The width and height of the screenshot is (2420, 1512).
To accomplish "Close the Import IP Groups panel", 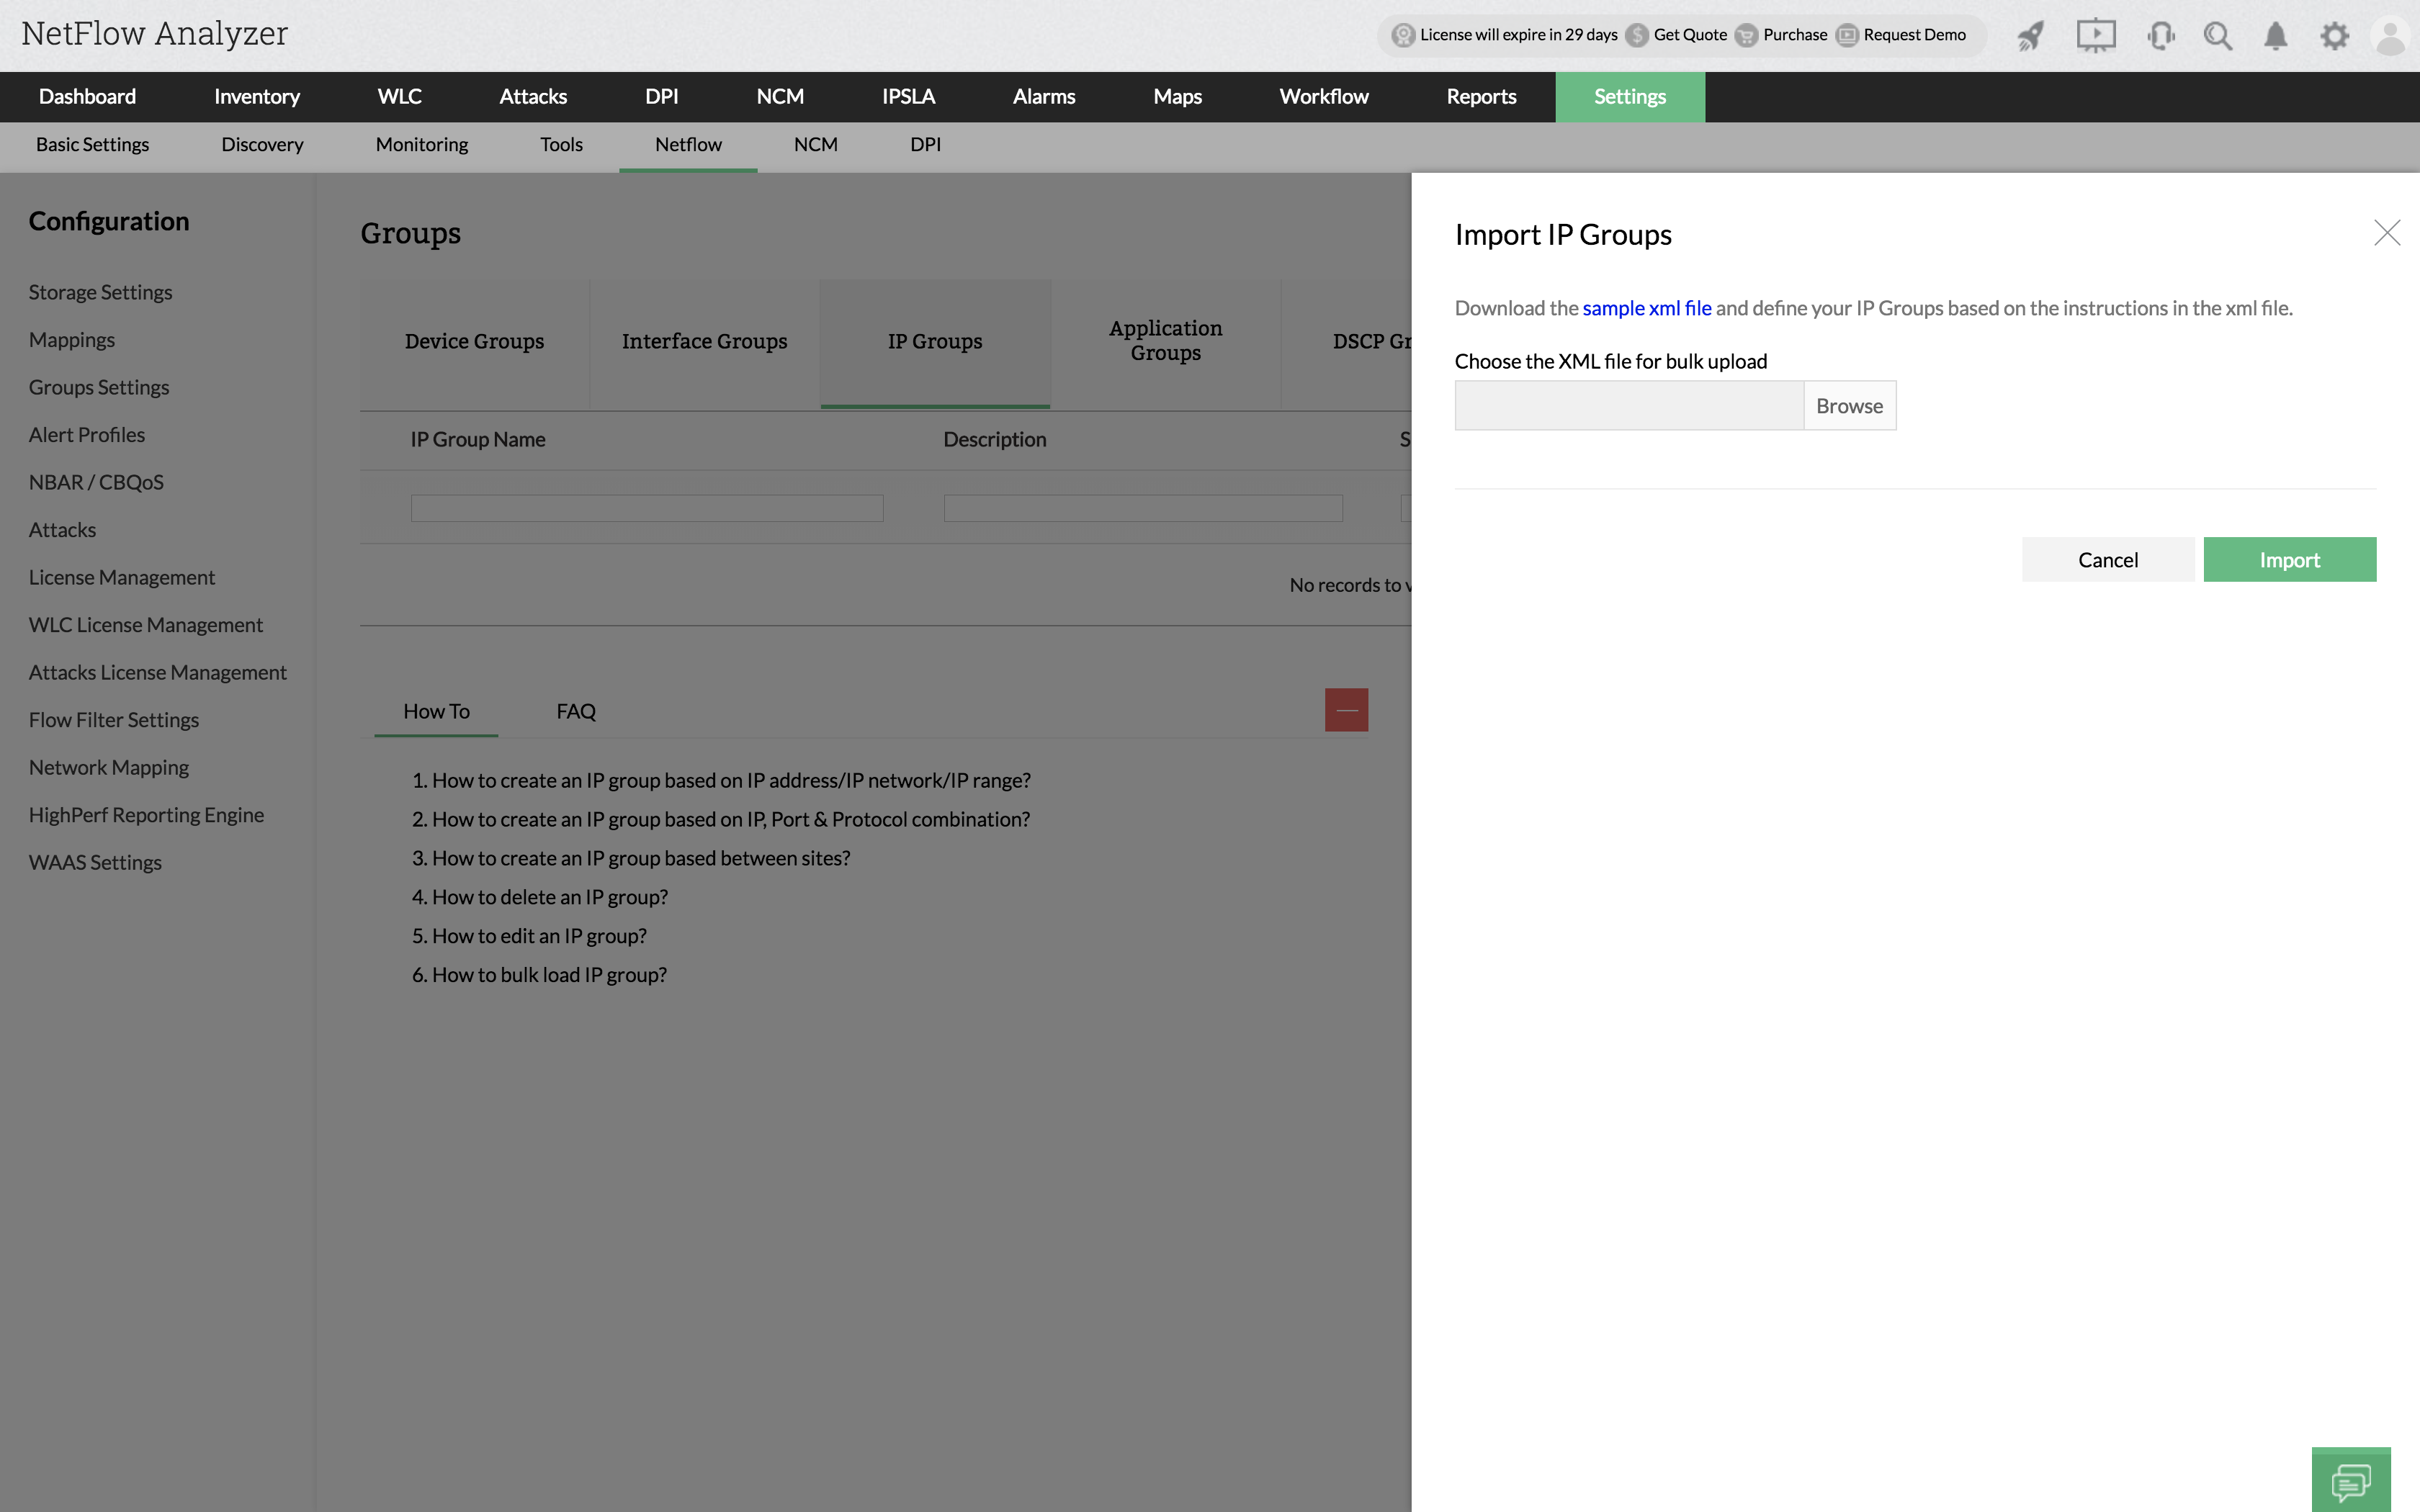I will 2386,233.
